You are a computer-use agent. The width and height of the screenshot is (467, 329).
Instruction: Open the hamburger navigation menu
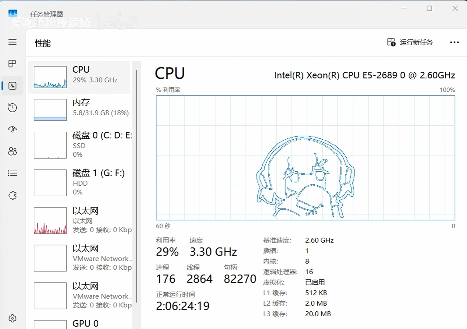tap(12, 42)
